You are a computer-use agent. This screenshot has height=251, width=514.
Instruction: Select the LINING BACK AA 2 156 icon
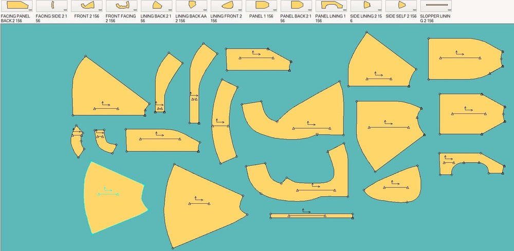coord(192,6)
